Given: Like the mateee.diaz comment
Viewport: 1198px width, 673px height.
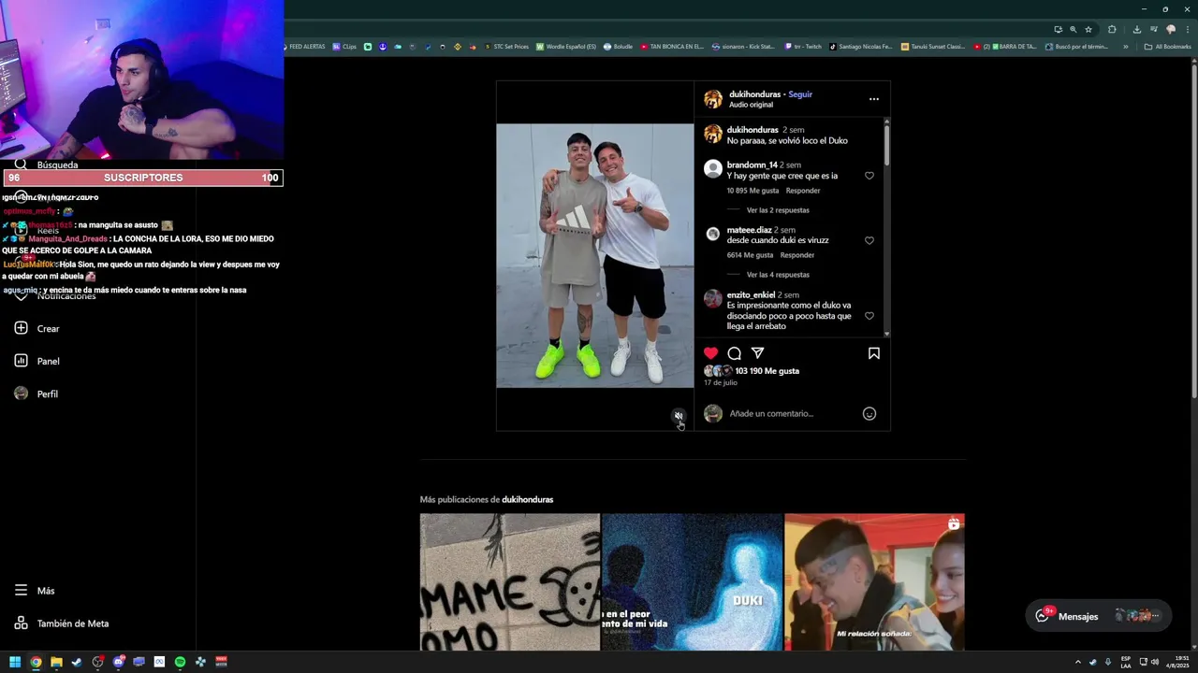Looking at the screenshot, I should (x=869, y=240).
